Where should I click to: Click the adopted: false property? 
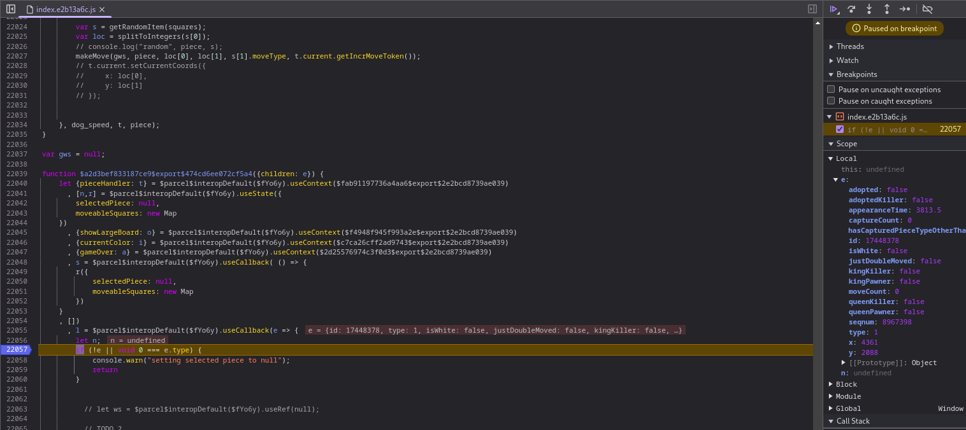(878, 190)
